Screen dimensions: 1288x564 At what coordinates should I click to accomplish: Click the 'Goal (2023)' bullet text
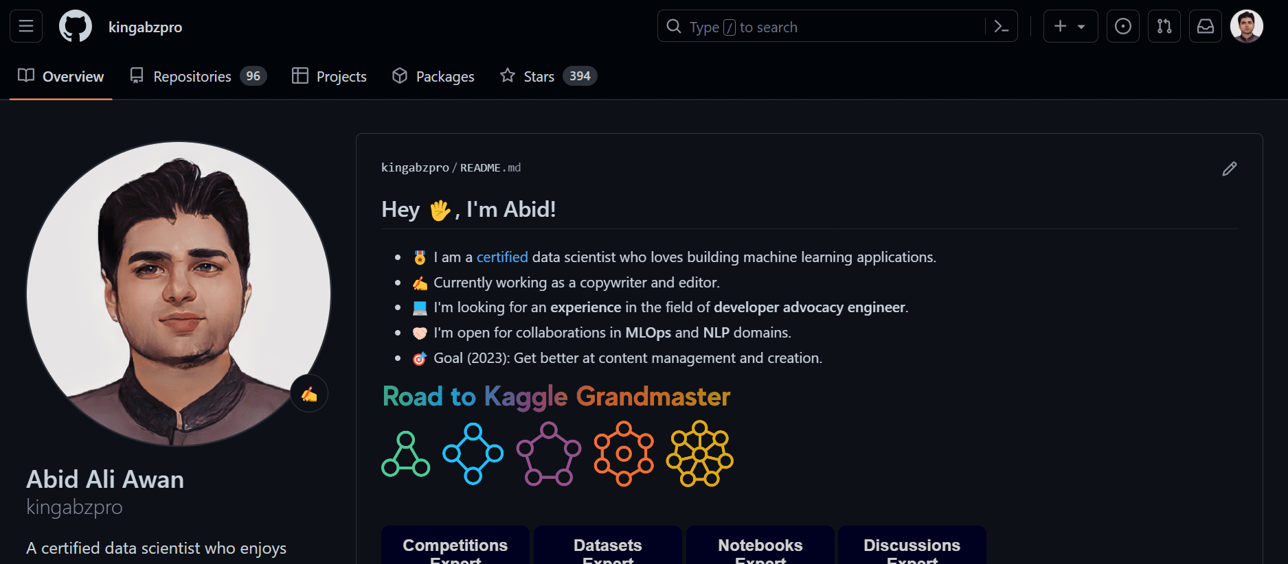[628, 358]
